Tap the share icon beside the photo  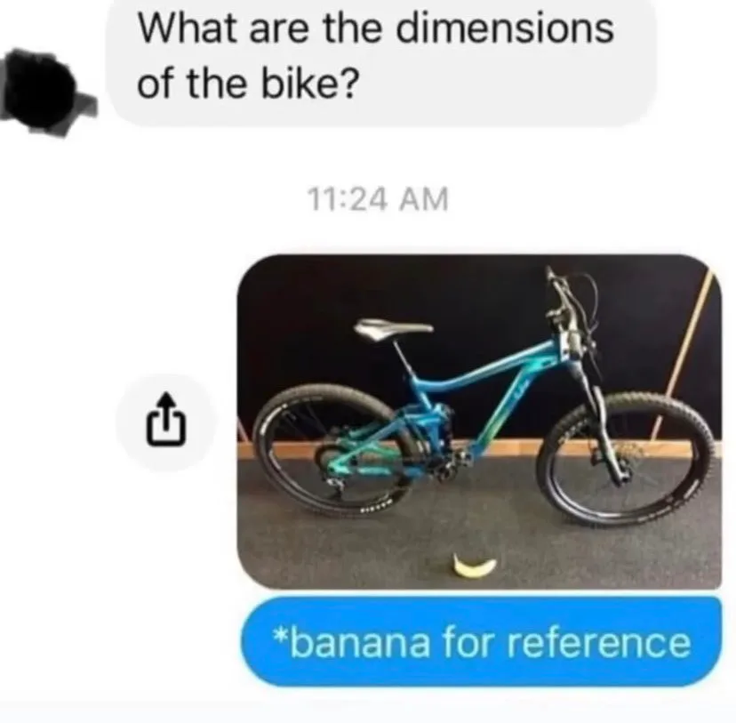point(166,422)
